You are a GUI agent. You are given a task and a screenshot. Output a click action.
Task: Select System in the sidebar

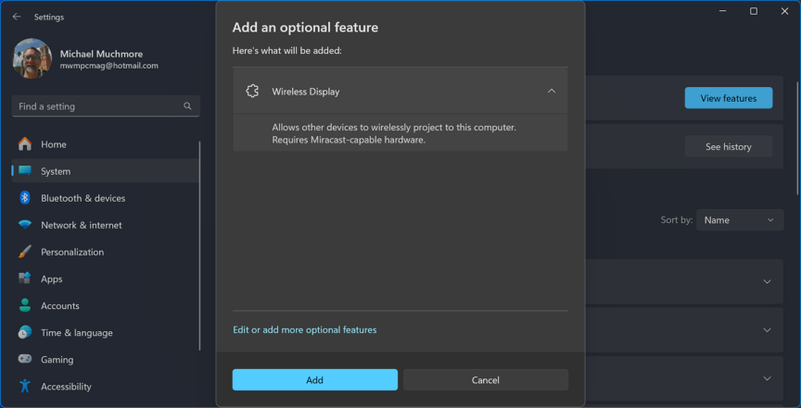(x=106, y=171)
